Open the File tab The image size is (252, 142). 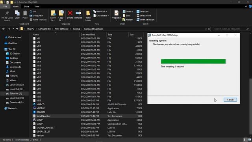[x=5, y=6]
